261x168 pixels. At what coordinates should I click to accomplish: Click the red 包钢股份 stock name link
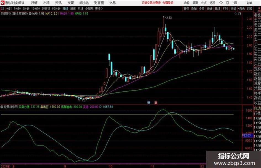point(168,3)
